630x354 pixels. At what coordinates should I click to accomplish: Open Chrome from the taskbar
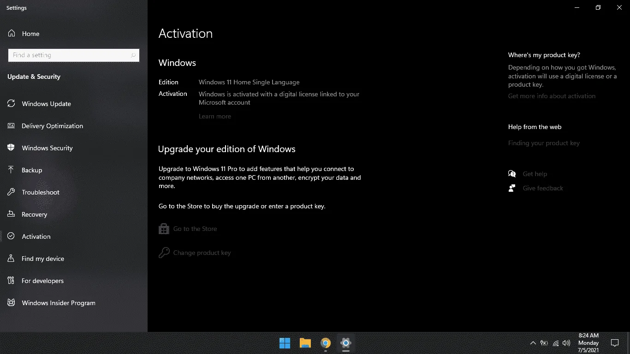tap(326, 343)
